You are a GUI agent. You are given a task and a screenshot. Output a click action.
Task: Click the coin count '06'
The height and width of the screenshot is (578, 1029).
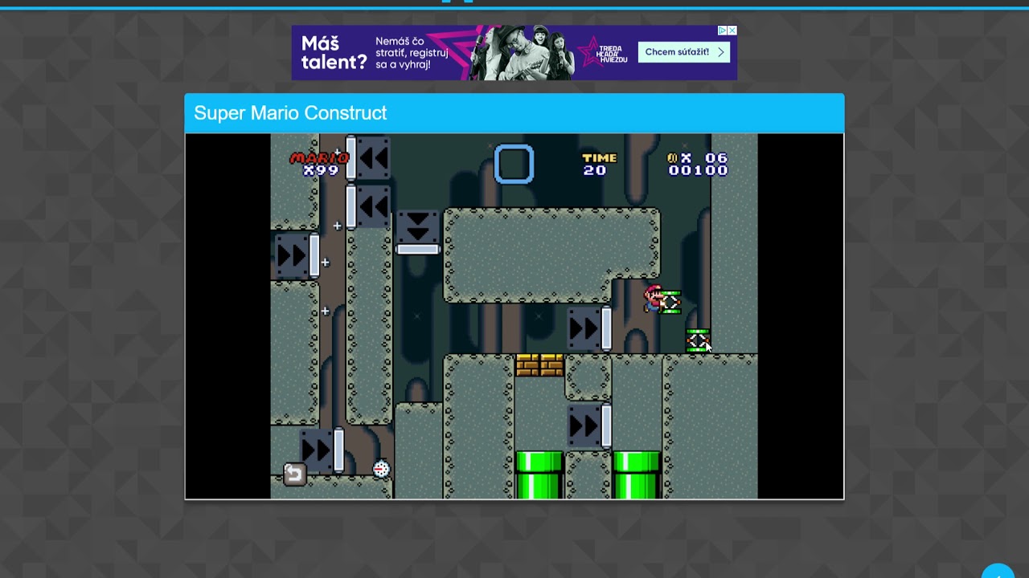(x=716, y=158)
